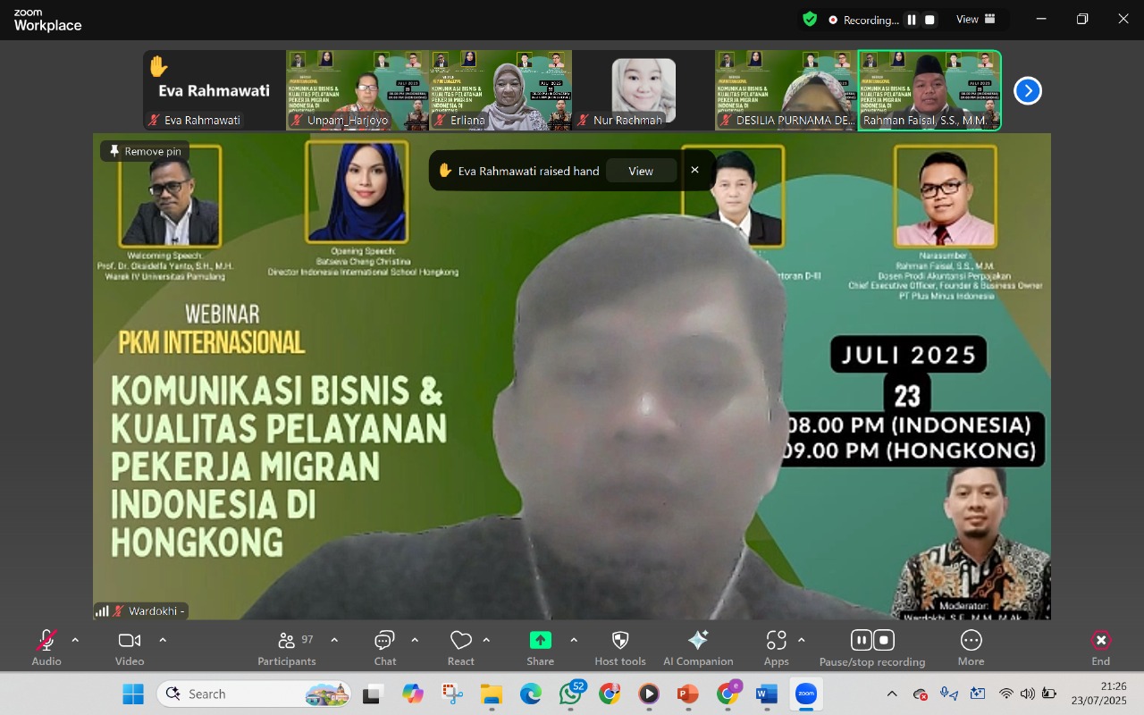Show hidden system tray icons
The height and width of the screenshot is (715, 1144).
pyautogui.click(x=892, y=694)
